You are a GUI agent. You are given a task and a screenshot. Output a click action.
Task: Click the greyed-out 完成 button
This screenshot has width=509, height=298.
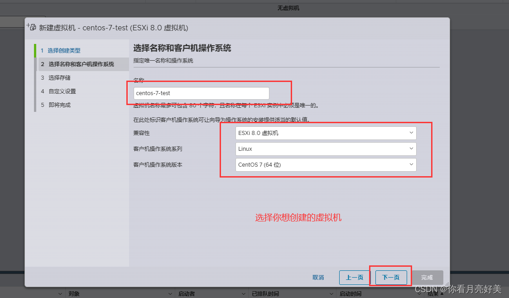click(x=427, y=278)
